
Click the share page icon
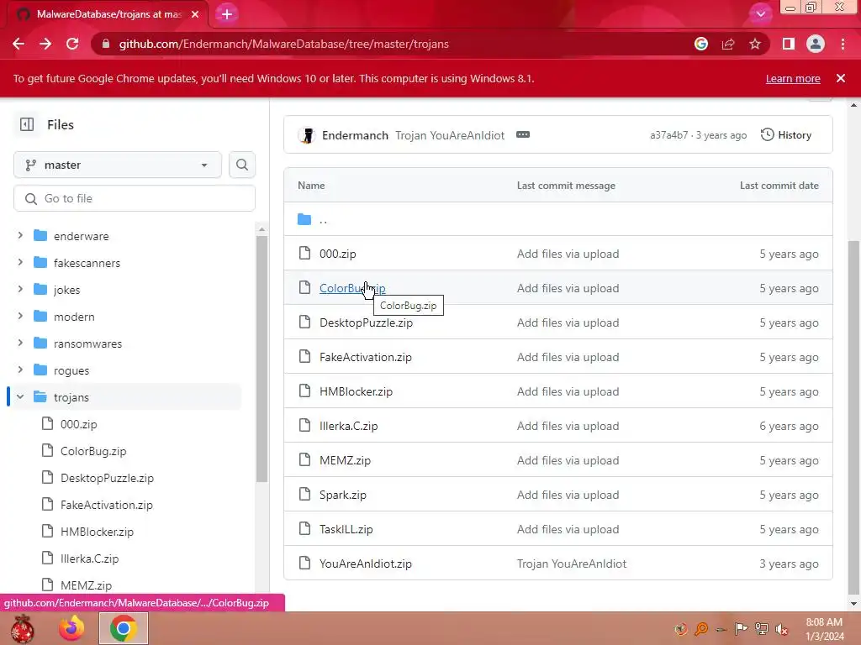(x=728, y=44)
